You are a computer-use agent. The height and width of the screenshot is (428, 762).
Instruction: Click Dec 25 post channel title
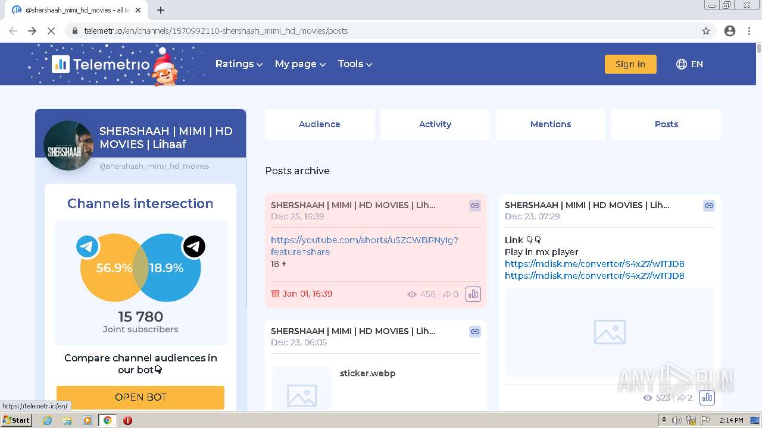pyautogui.click(x=353, y=205)
